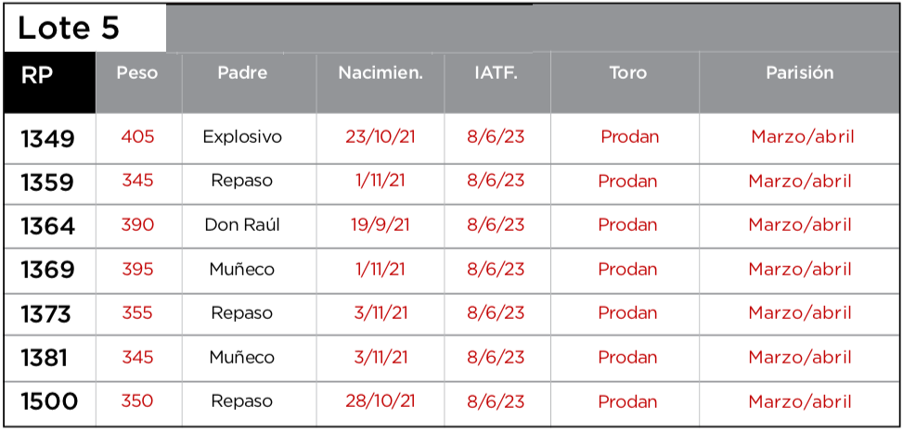Click birth date 28/10/21
Viewport: 903px width, 432px height.
(381, 401)
